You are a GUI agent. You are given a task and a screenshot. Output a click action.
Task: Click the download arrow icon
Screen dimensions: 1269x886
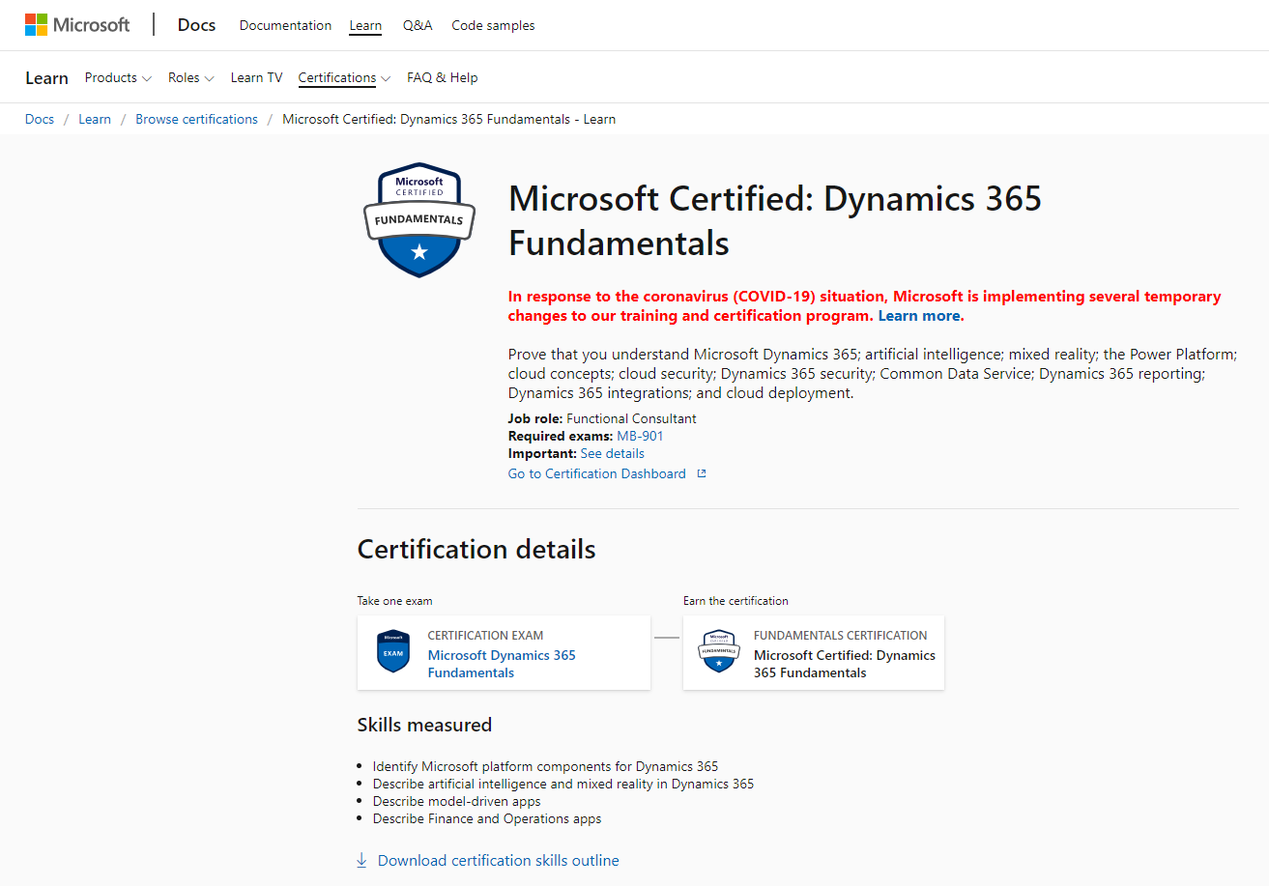[362, 860]
